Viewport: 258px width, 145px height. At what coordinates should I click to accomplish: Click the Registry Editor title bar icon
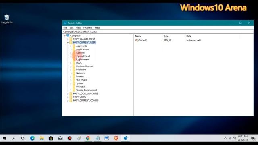[65, 23]
